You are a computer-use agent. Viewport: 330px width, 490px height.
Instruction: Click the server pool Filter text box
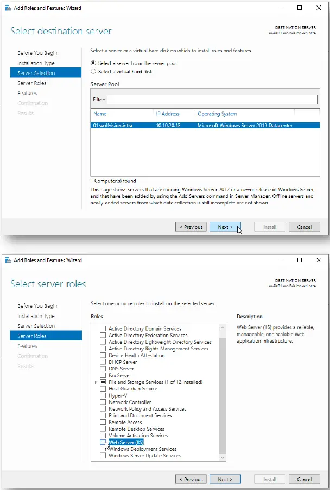tap(212, 100)
